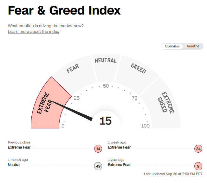Image resolution: width=207 pixels, height=183 pixels.
Task: Click the 1 month ago badge 49
Action: [98, 166]
